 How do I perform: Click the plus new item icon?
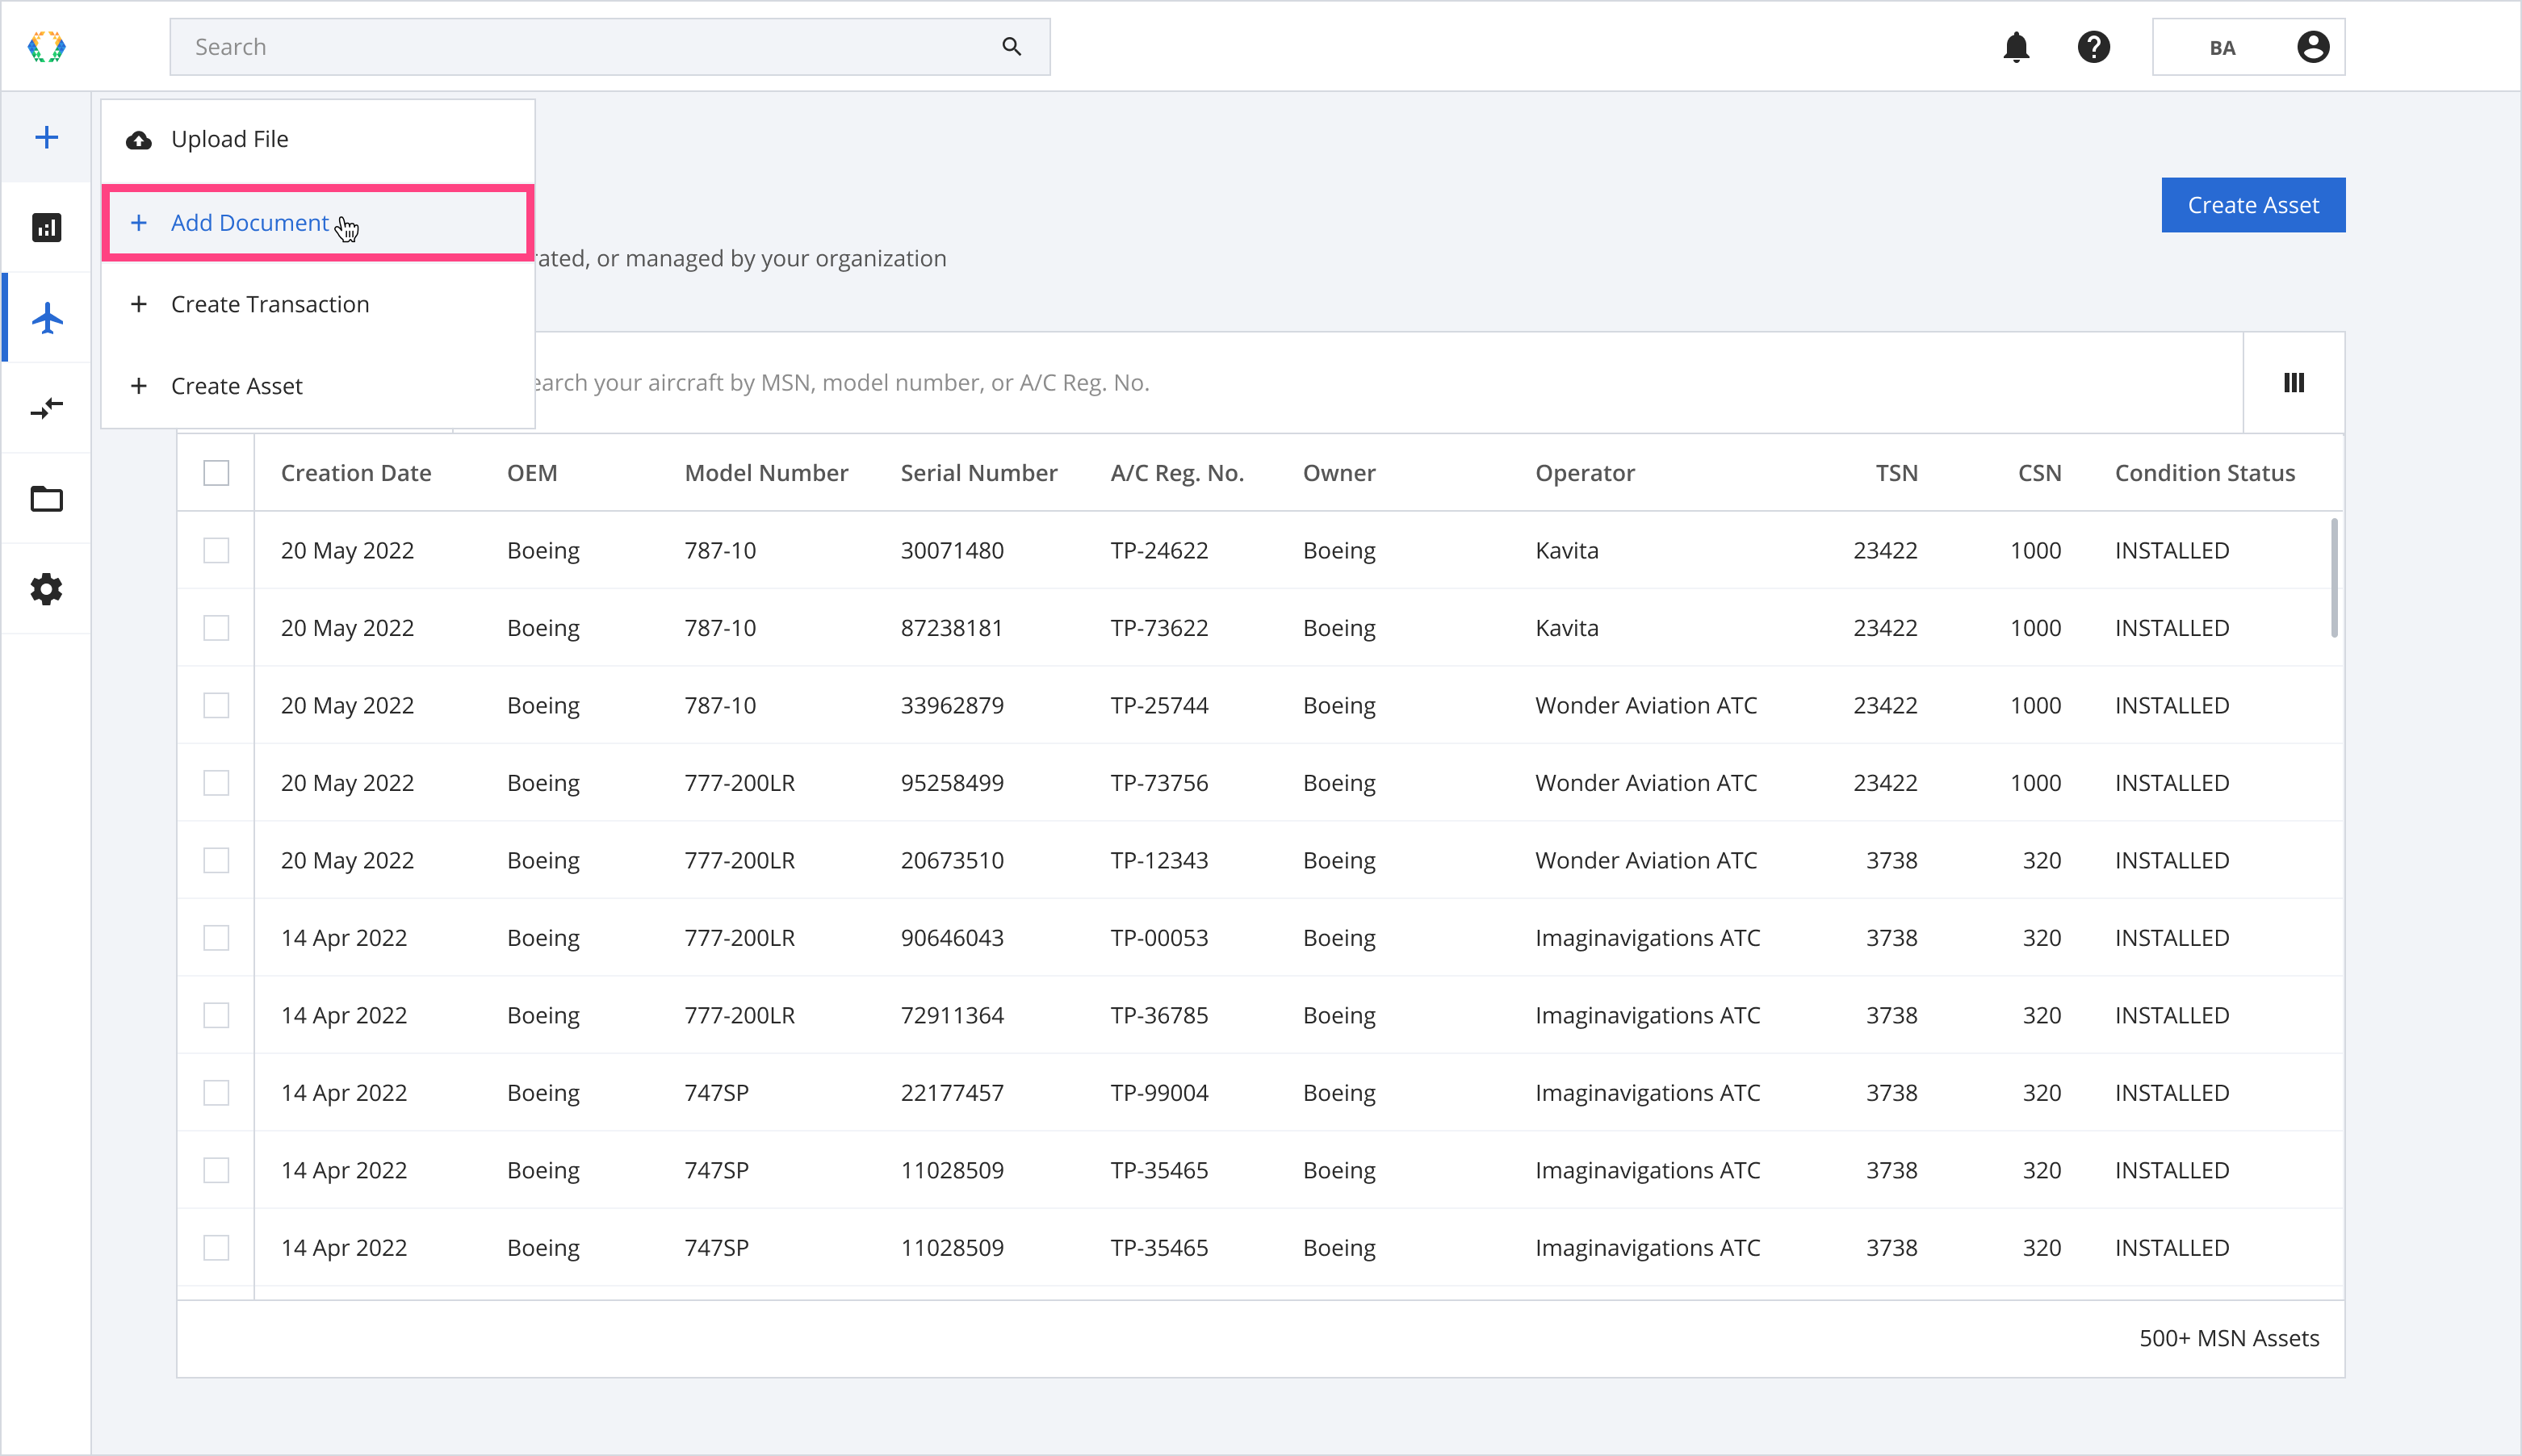[x=47, y=137]
